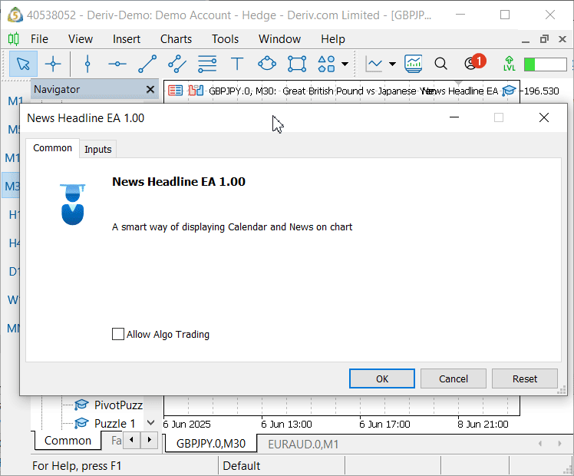Select the H1 timeframe button
This screenshot has width=574, height=476.
14,214
